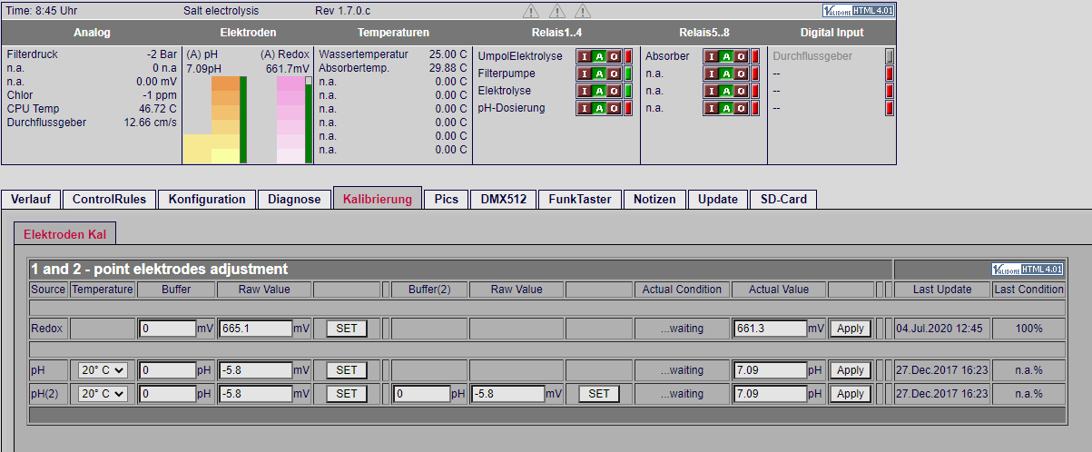This screenshot has width=1092, height=452.
Task: Click the middle warning triangle icon
Action: click(x=557, y=12)
